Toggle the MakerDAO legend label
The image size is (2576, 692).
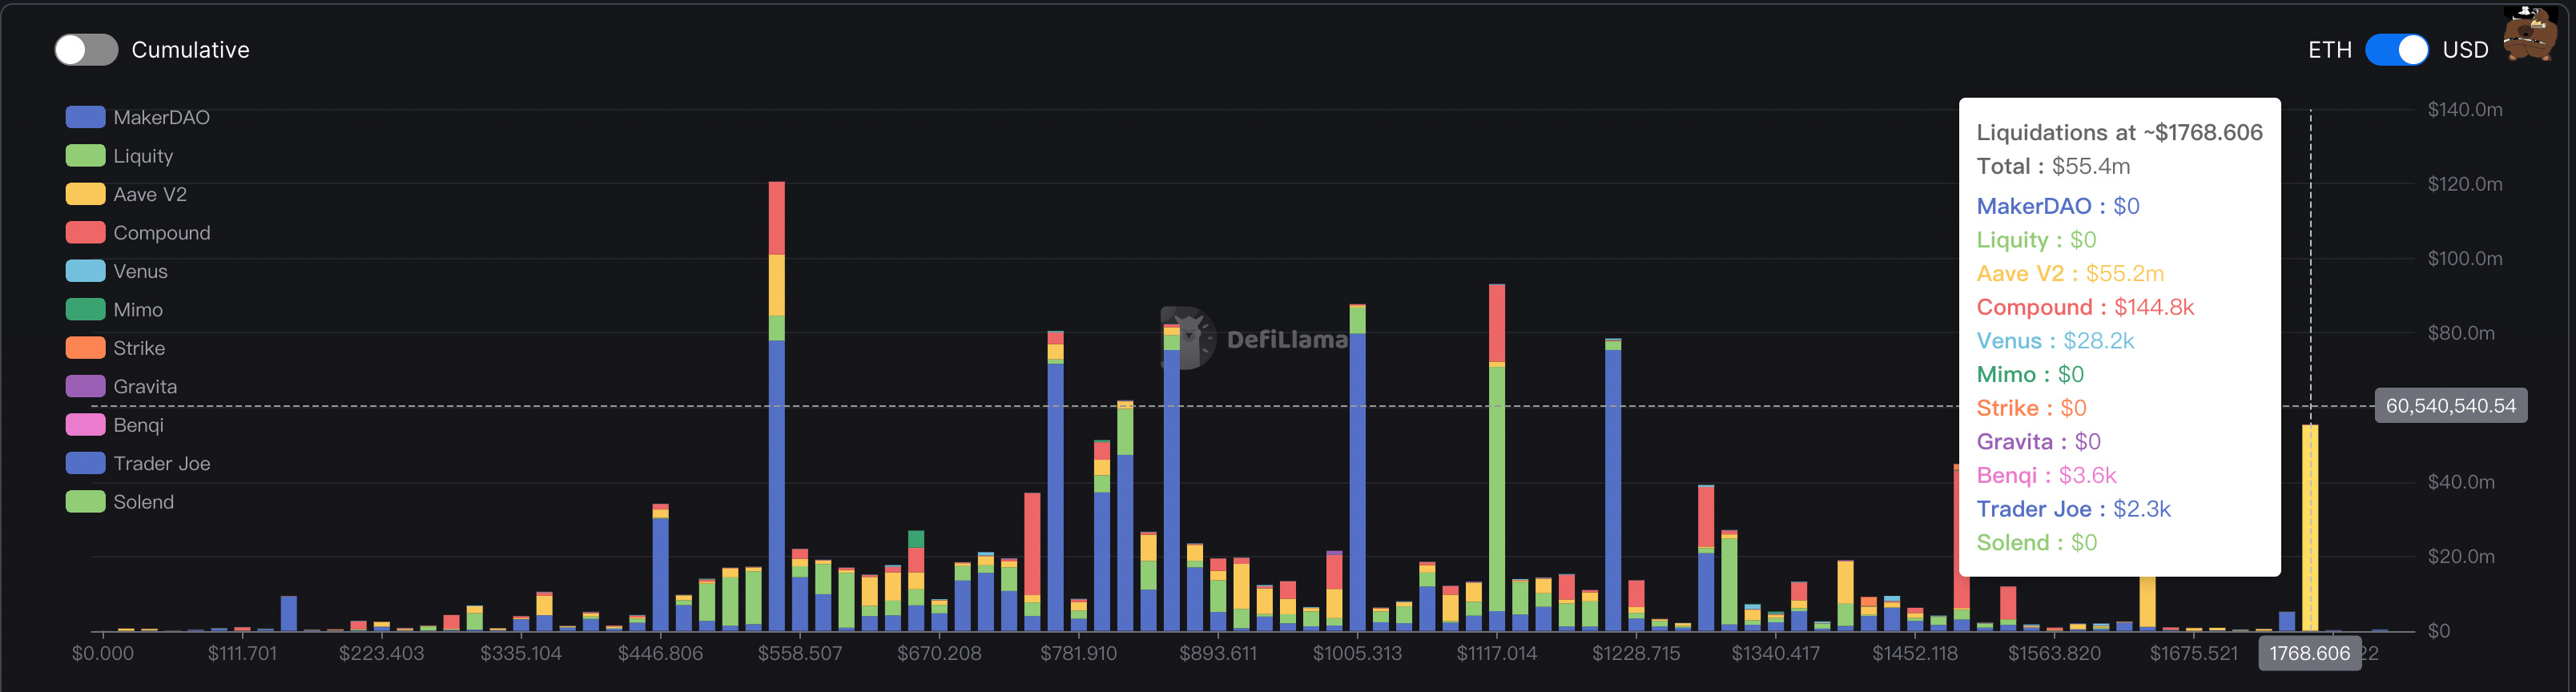[161, 117]
